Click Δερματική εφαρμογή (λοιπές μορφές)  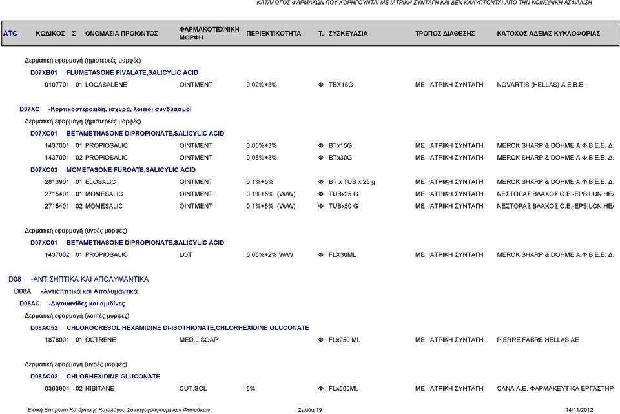point(77,316)
